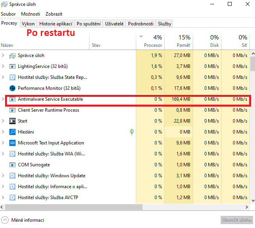The height and width of the screenshot is (228, 255).
Task: Expand the Hledání process row
Action: coord(3,132)
